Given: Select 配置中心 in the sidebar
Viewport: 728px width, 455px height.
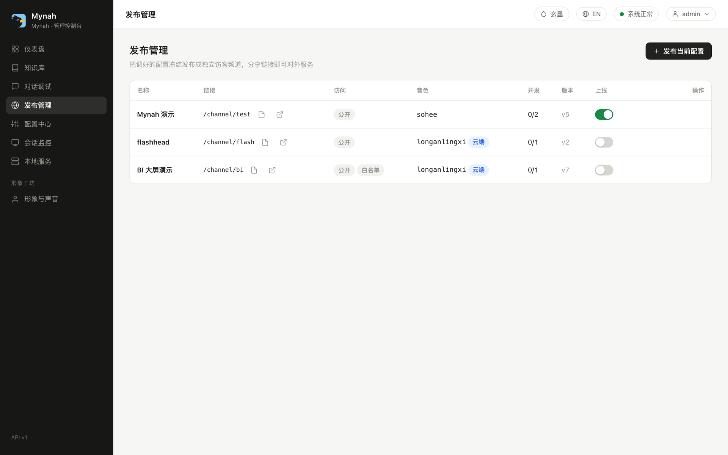Looking at the screenshot, I should [x=56, y=124].
